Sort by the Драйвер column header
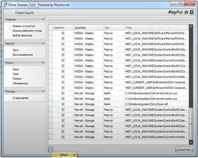Image resolution: width=198 pixels, height=158 pixels. pos(88,28)
